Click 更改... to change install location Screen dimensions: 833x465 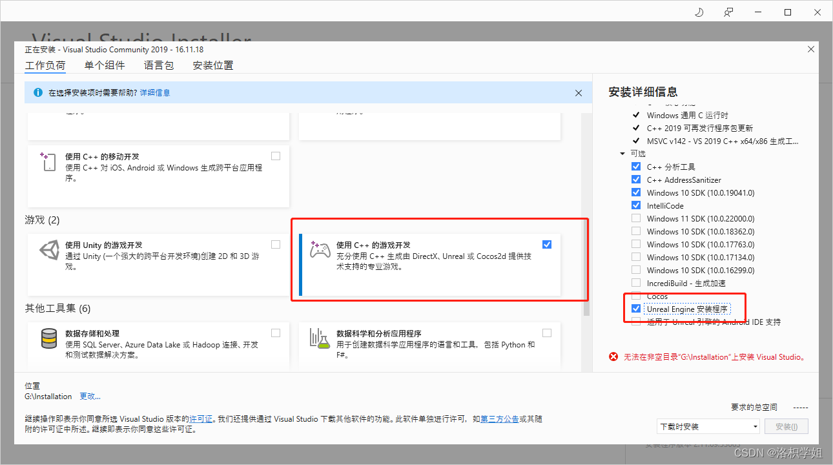tap(90, 396)
